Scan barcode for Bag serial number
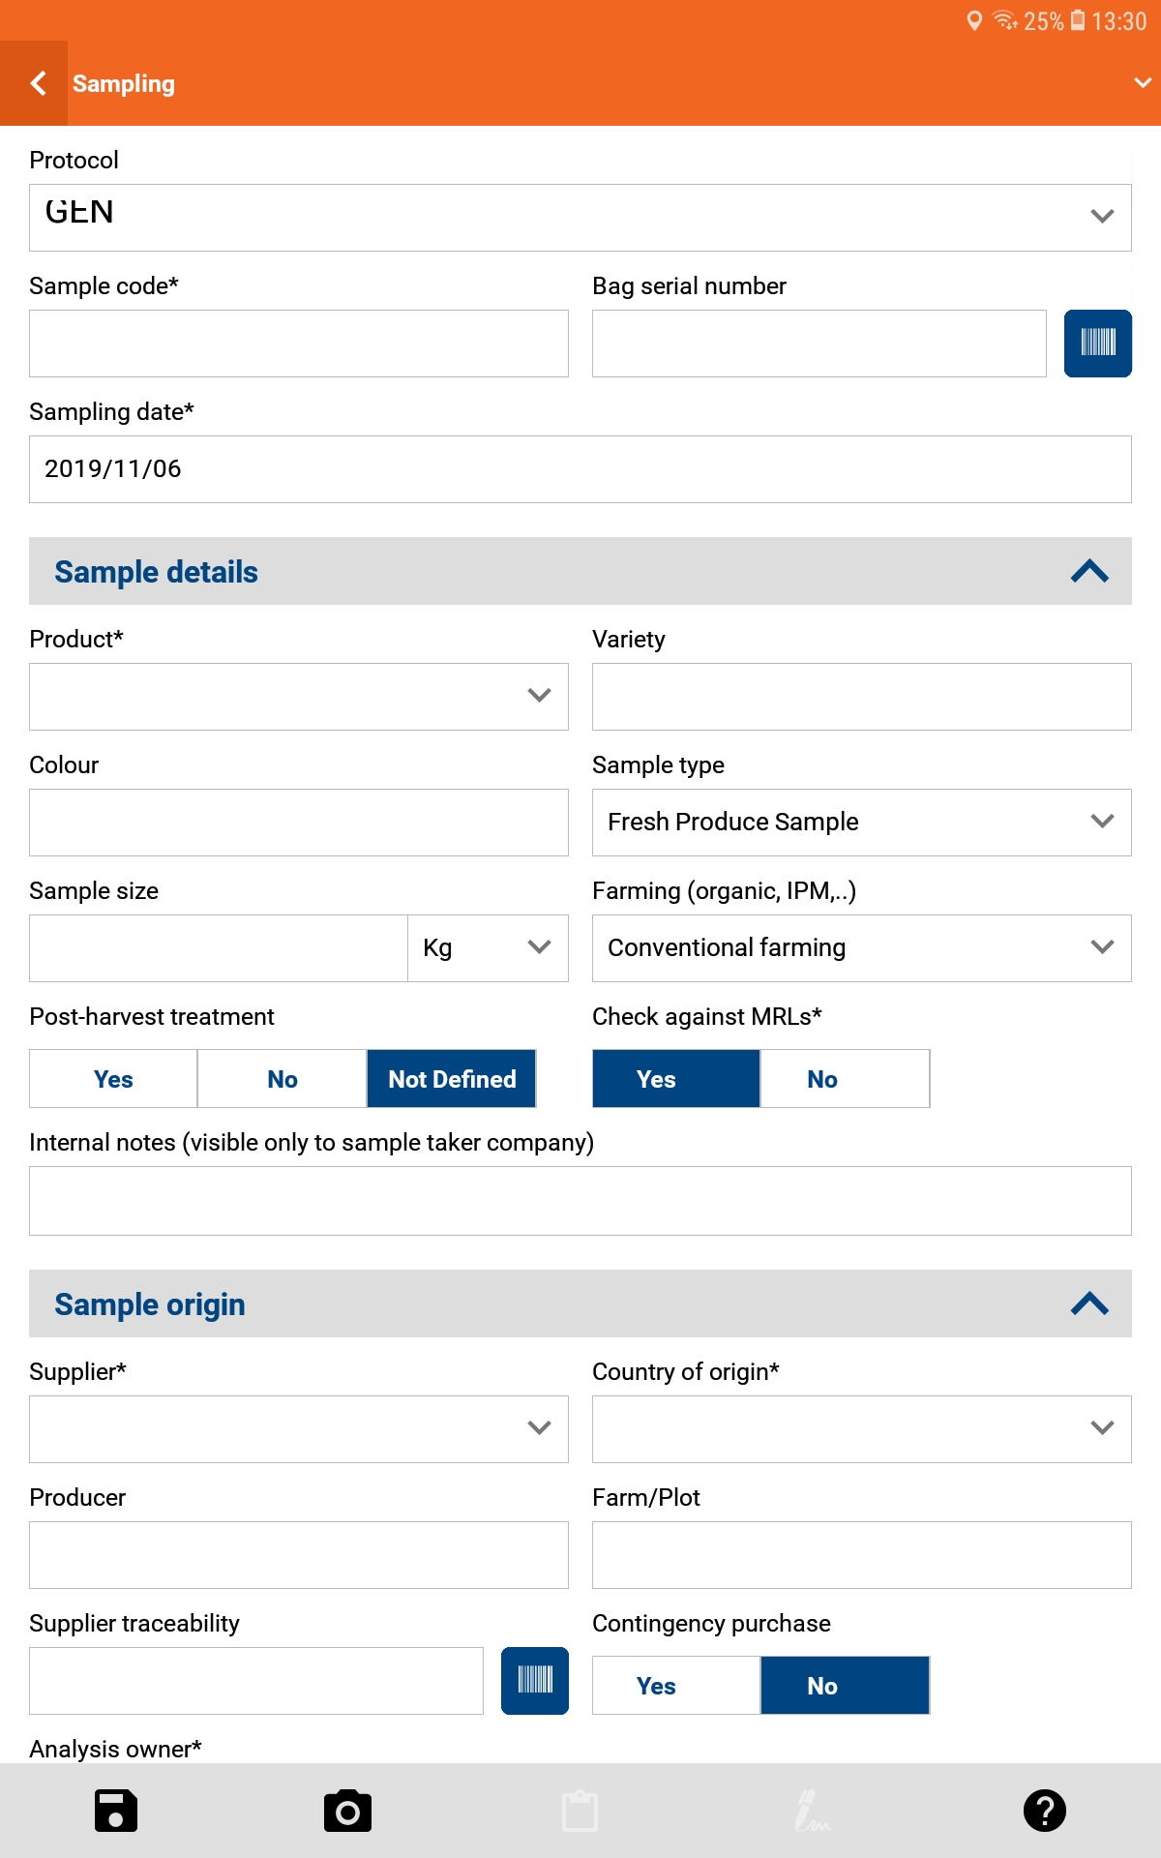 click(x=1097, y=344)
